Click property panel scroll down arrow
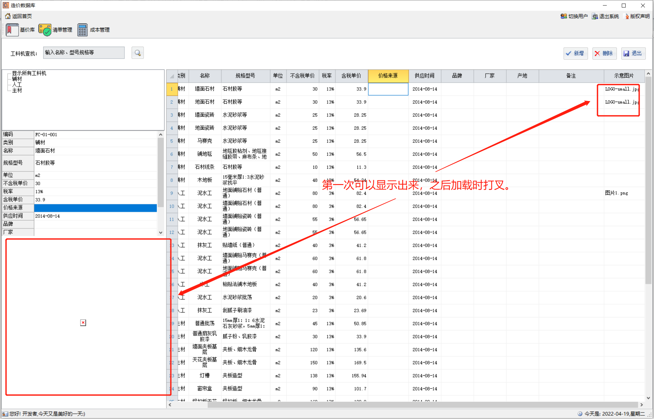This screenshot has height=419, width=654. [161, 233]
